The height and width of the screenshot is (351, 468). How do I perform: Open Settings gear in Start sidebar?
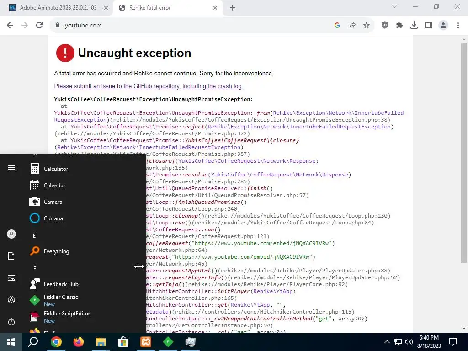11,300
